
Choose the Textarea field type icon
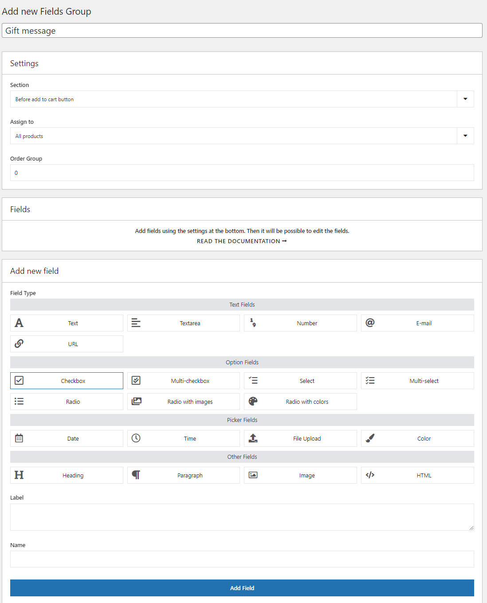click(x=136, y=323)
